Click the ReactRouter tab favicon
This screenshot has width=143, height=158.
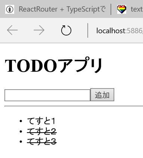pyautogui.click(x=10, y=9)
